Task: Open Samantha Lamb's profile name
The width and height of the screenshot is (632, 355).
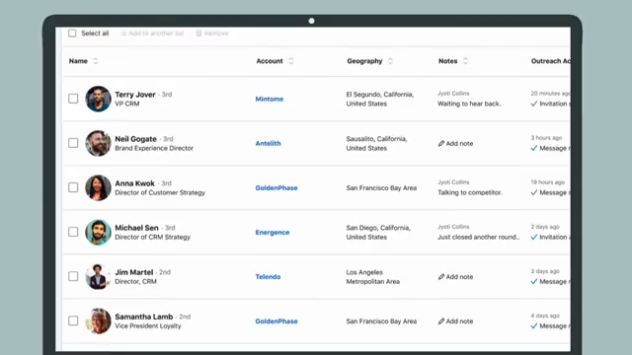Action: click(144, 317)
